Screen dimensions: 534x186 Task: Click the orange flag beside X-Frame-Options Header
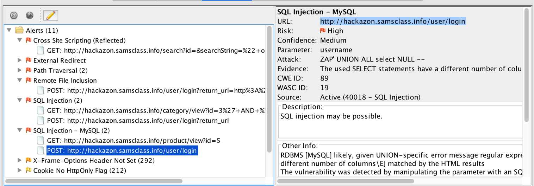(x=29, y=161)
